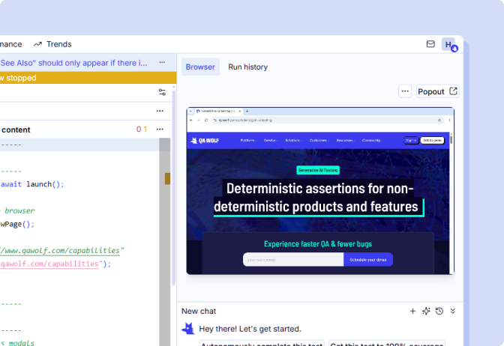Switch to the Browser tab

point(200,67)
